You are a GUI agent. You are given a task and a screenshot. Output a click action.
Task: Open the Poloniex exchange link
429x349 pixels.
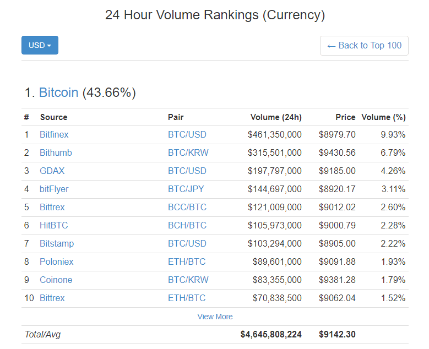[56, 261]
